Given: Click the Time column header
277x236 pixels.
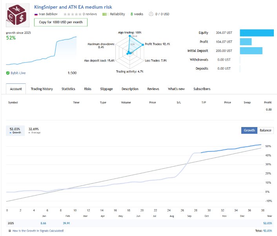Looking at the screenshot, I should coord(76,103).
